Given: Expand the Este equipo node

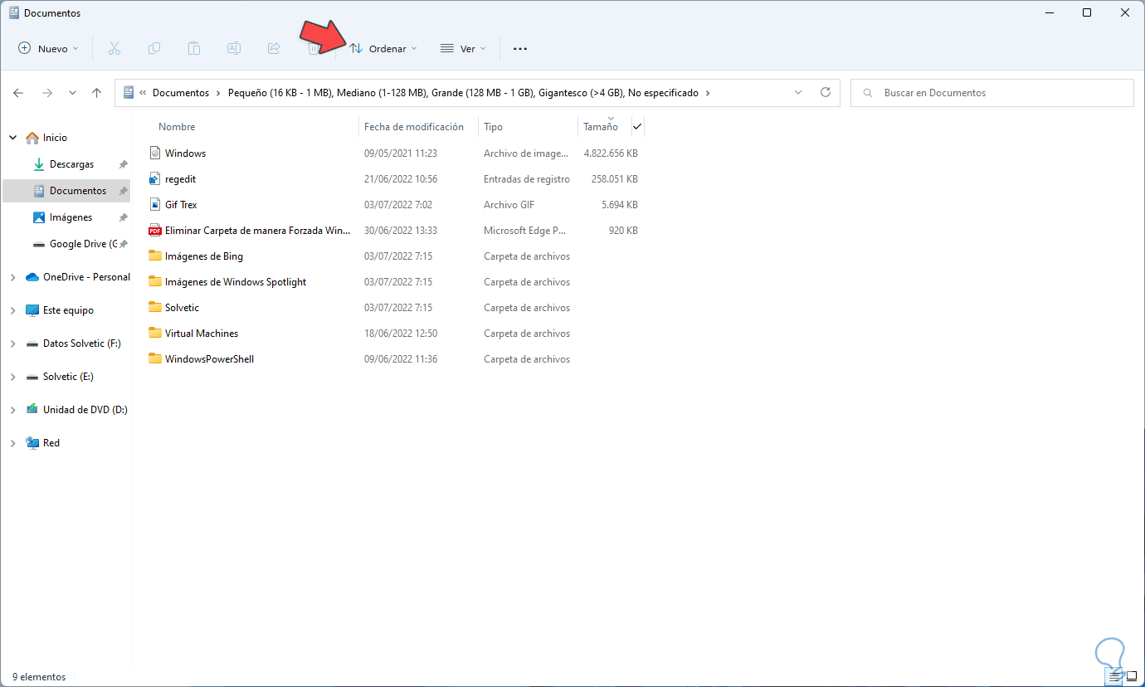Looking at the screenshot, I should tap(12, 310).
